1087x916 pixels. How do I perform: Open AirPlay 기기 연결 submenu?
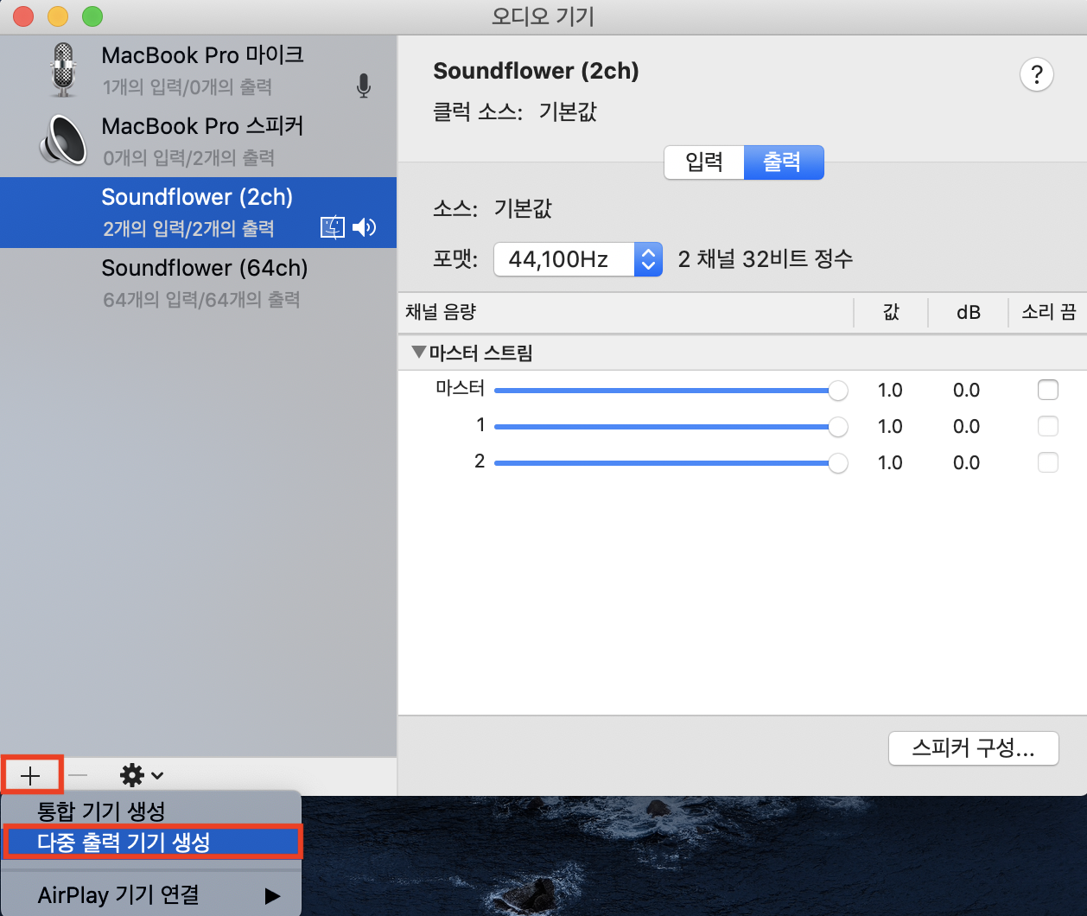point(151,894)
